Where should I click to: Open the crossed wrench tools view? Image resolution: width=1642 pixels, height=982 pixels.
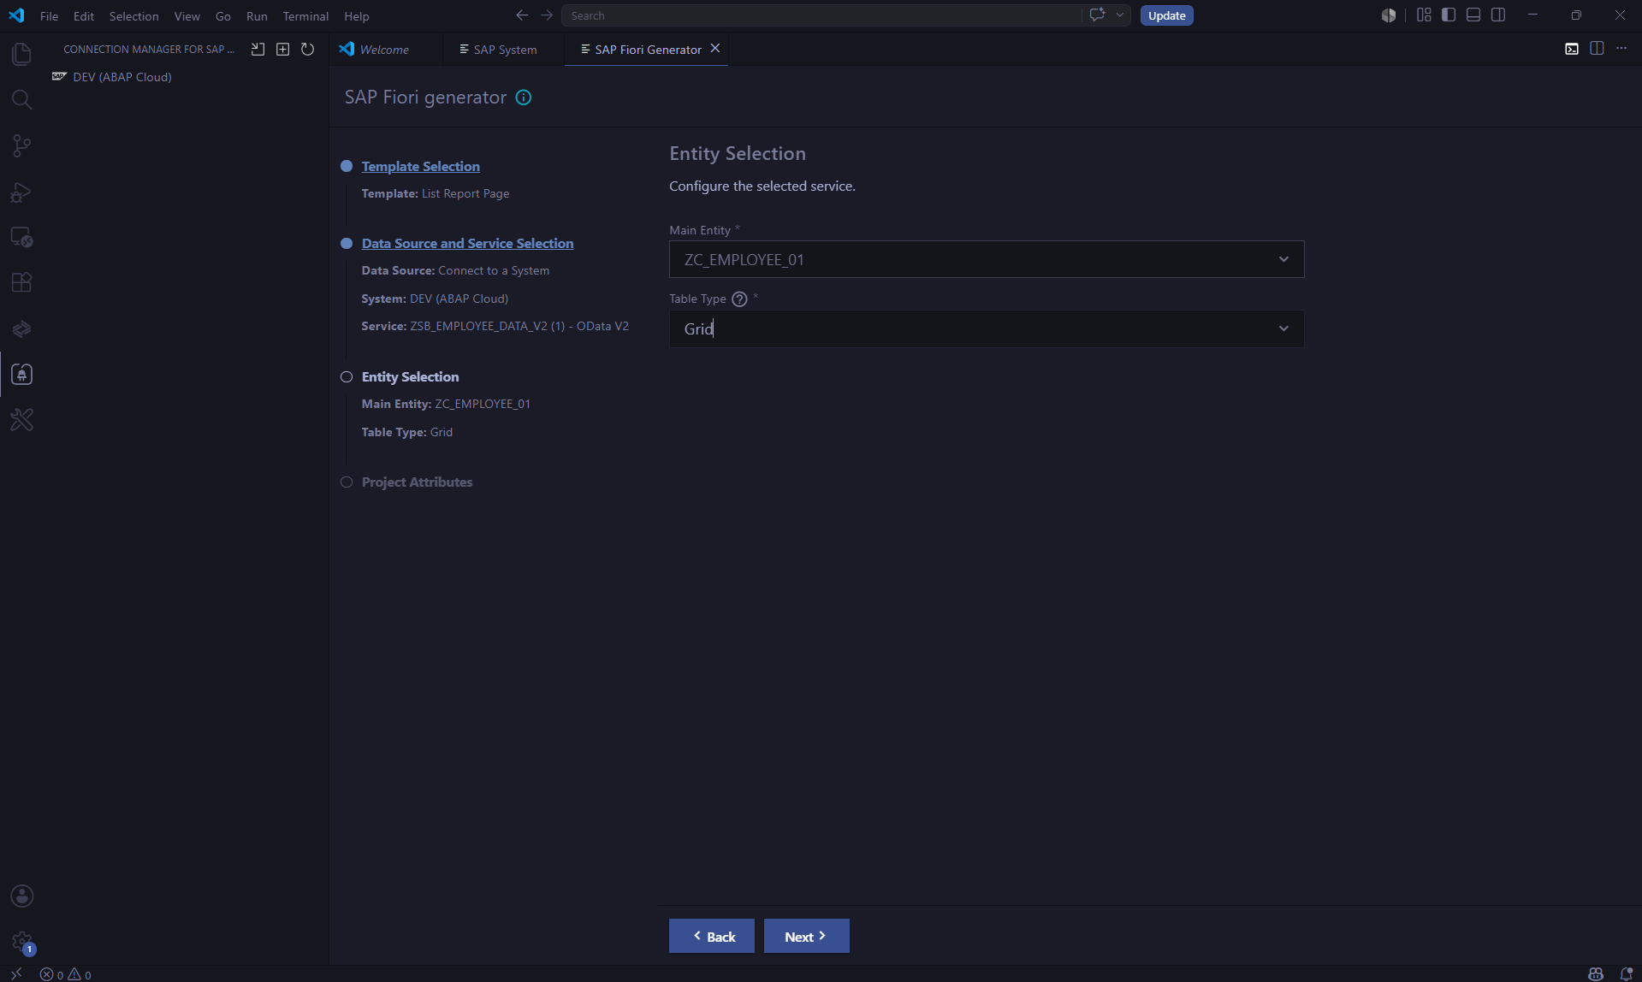[x=21, y=419]
